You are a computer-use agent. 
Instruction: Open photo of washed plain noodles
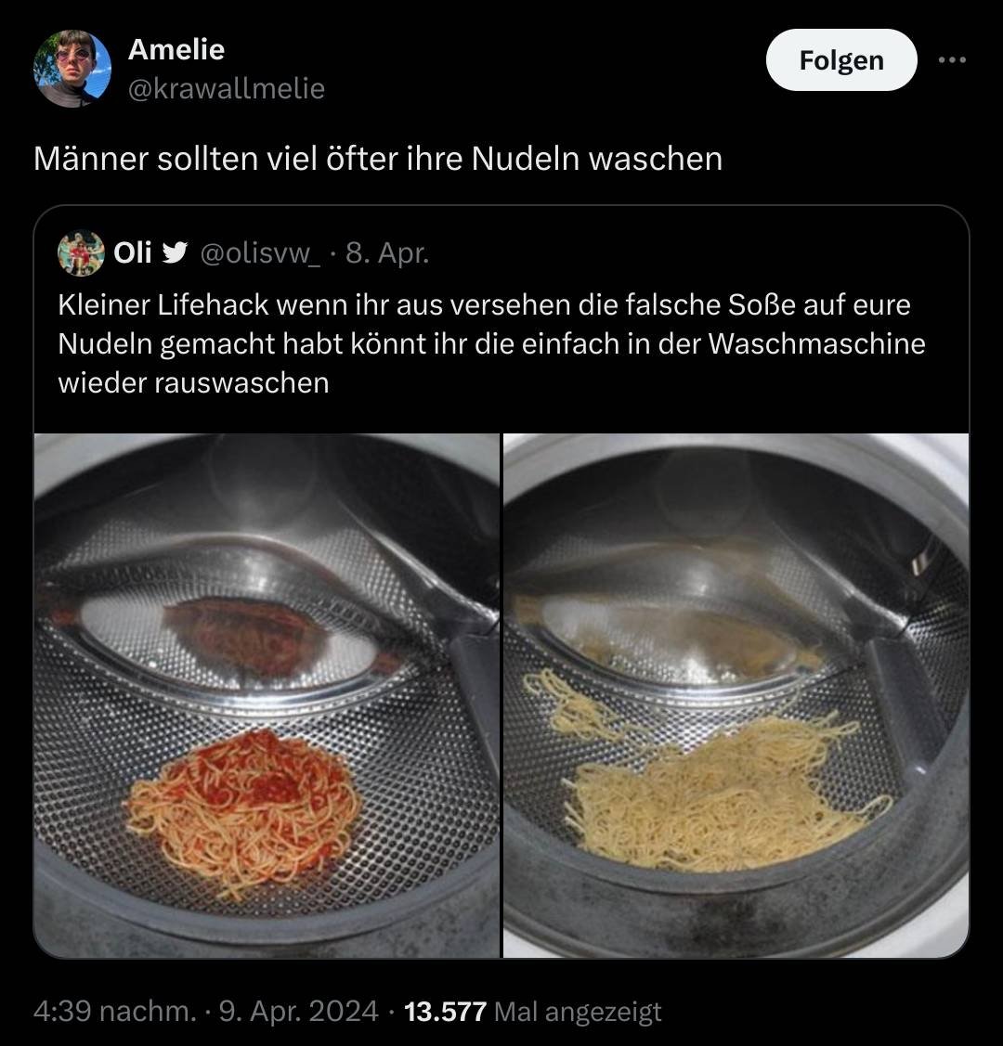click(736, 694)
